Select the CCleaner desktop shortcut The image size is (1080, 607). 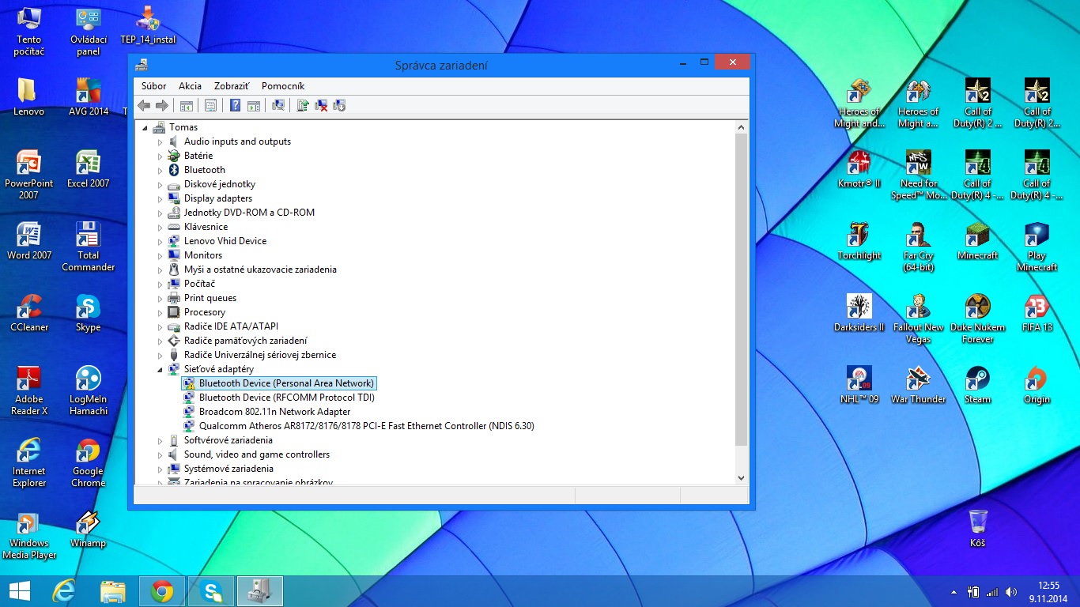(29, 313)
